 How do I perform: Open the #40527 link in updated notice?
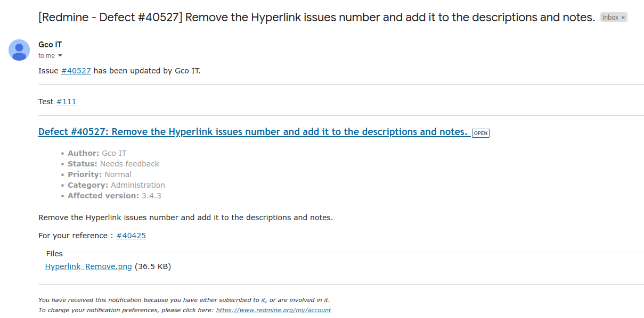click(76, 71)
